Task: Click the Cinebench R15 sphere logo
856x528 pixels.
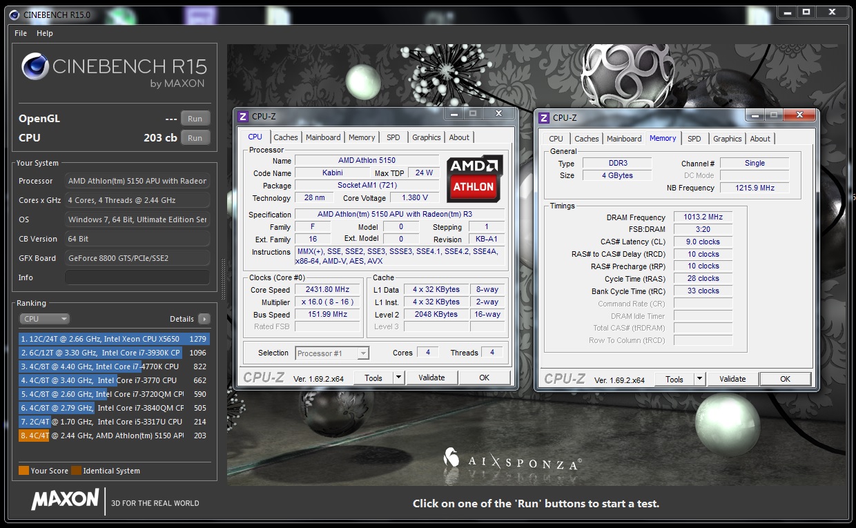Action: pyautogui.click(x=35, y=66)
